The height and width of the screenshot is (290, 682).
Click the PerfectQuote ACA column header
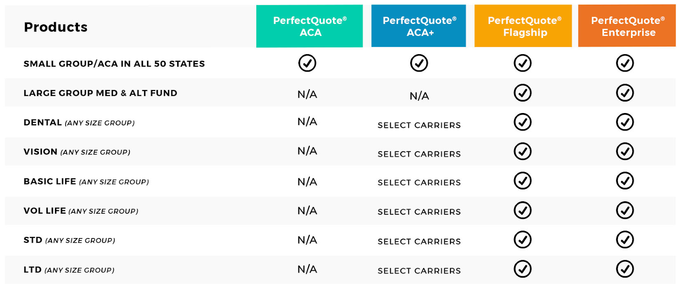[309, 26]
